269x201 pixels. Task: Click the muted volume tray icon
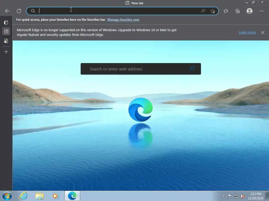point(242,196)
